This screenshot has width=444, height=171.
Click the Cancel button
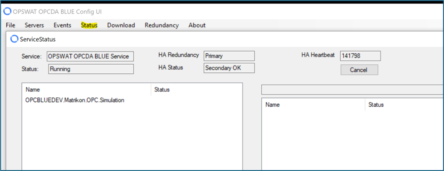[x=359, y=70]
